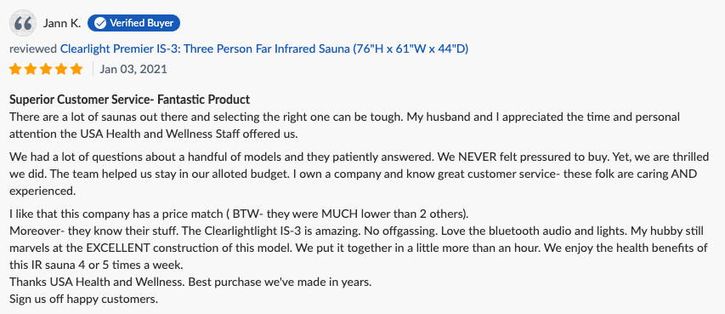
Task: Click the closing line 'Sign us off happy customers'
Action: [x=83, y=300]
